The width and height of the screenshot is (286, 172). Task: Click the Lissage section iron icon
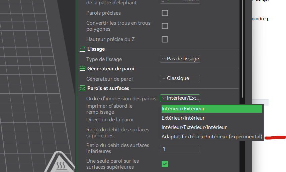pyautogui.click(x=82, y=49)
